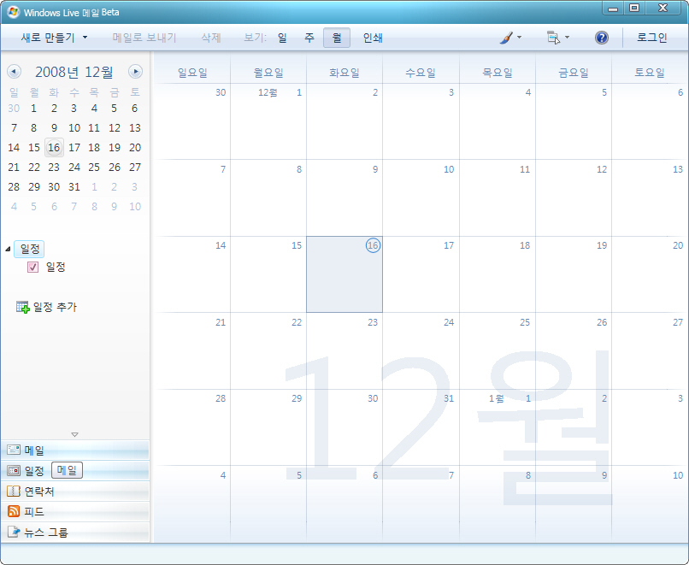Click the 메일 envelope icon in sidebar
The height and width of the screenshot is (565, 689).
point(14,450)
